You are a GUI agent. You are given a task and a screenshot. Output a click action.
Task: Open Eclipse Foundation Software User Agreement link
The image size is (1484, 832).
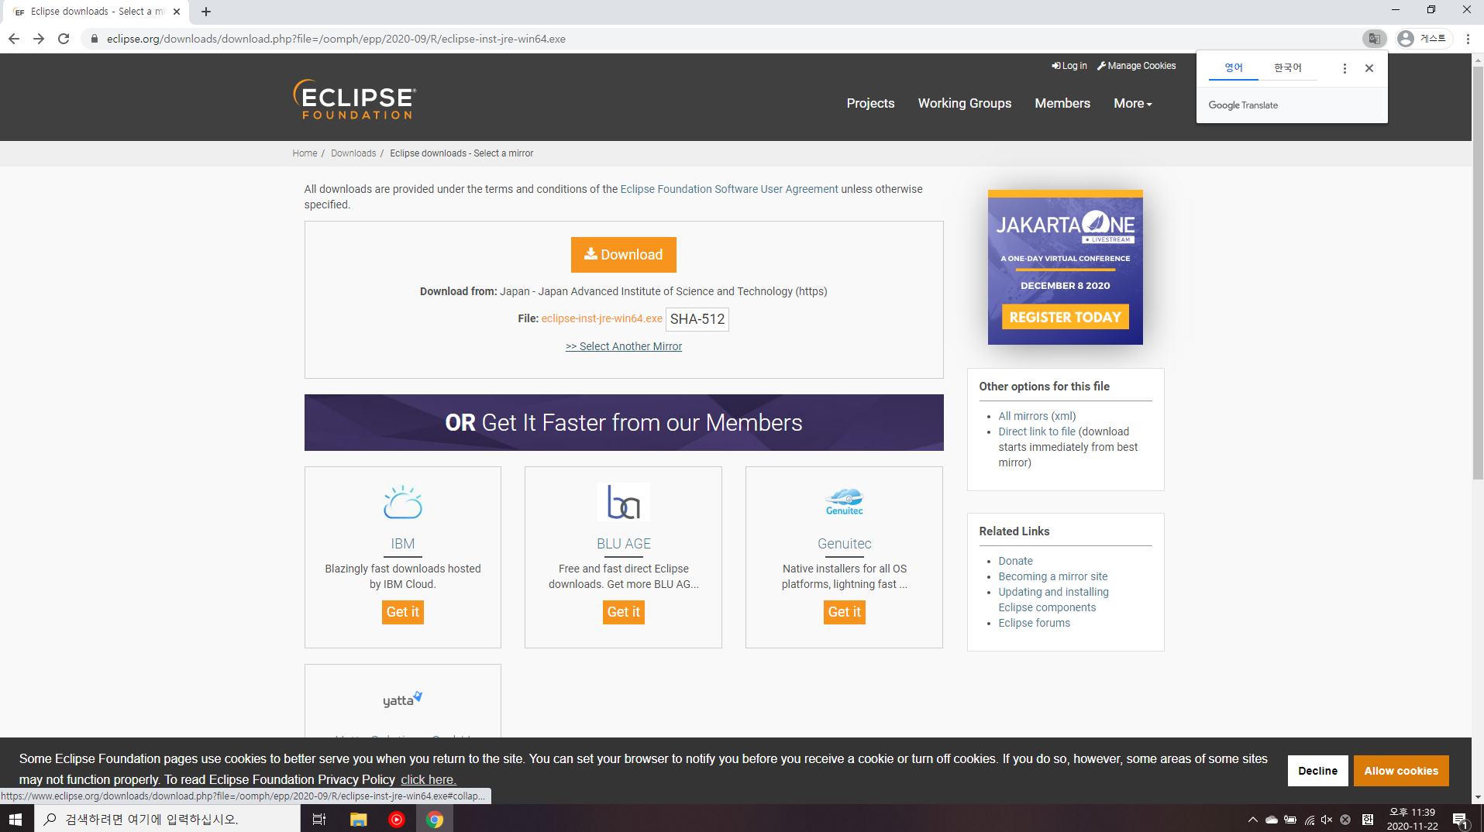pyautogui.click(x=729, y=189)
